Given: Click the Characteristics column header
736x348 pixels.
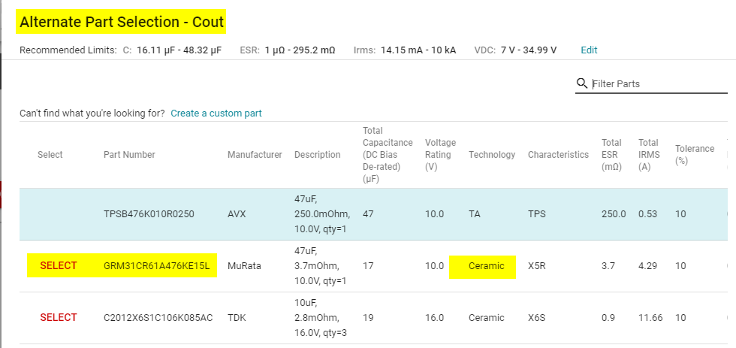Looking at the screenshot, I should tap(558, 155).
